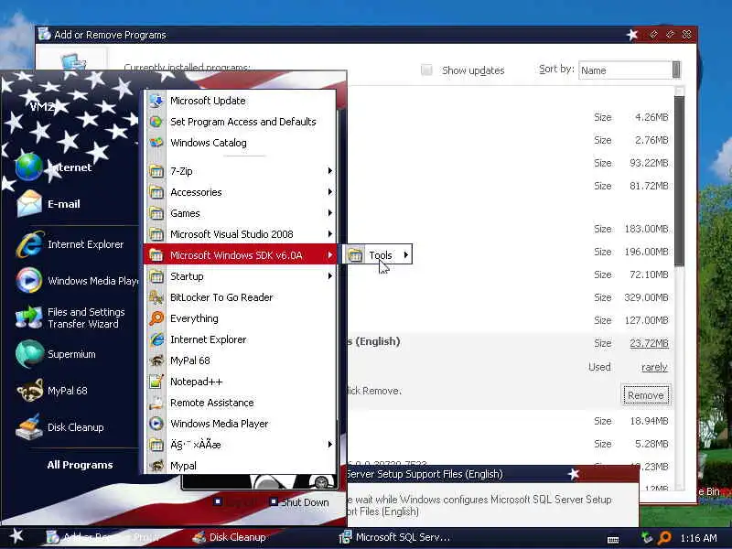Open the Sort by Name dropdown
The width and height of the screenshot is (732, 549).
[x=630, y=70]
